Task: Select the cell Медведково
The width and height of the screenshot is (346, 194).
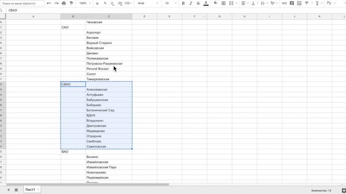Action: tap(109, 131)
